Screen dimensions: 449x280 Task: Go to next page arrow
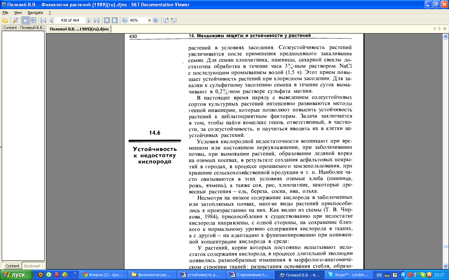[89, 20]
